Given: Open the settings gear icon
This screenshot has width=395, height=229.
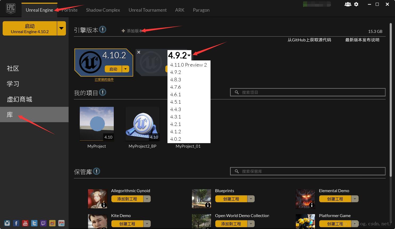Looking at the screenshot, I should [356, 4].
